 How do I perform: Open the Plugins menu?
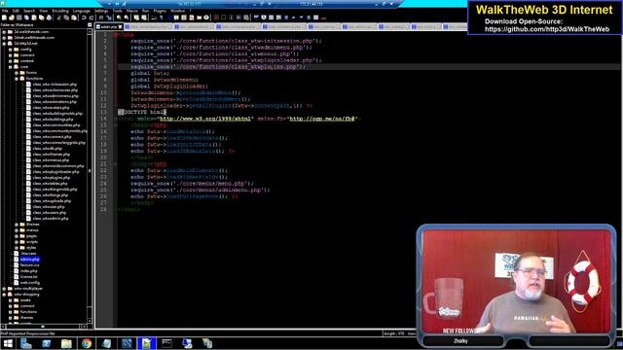click(160, 11)
